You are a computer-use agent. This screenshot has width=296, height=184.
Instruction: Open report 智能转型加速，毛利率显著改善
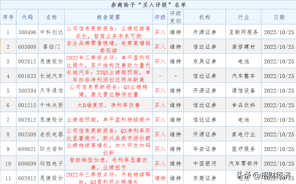point(109,164)
